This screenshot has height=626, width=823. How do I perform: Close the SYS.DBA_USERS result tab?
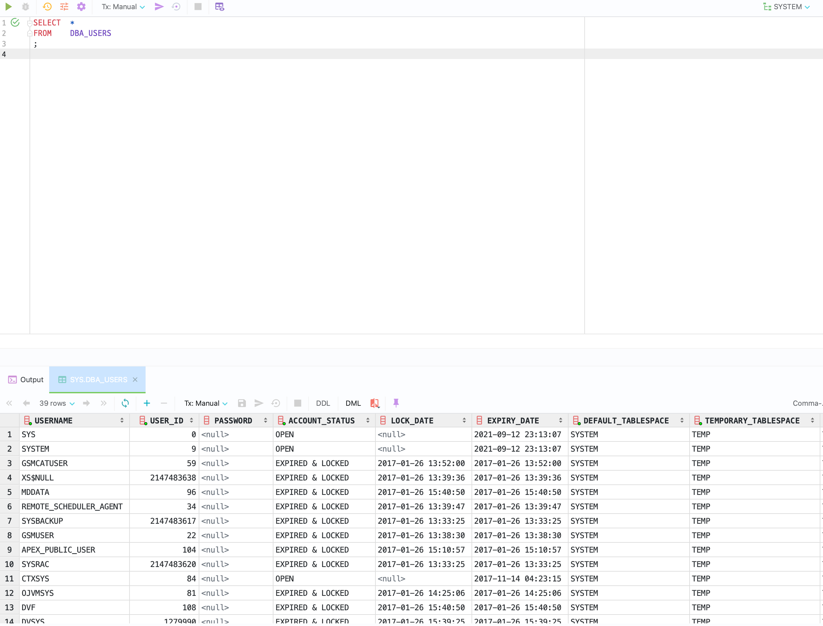(135, 380)
